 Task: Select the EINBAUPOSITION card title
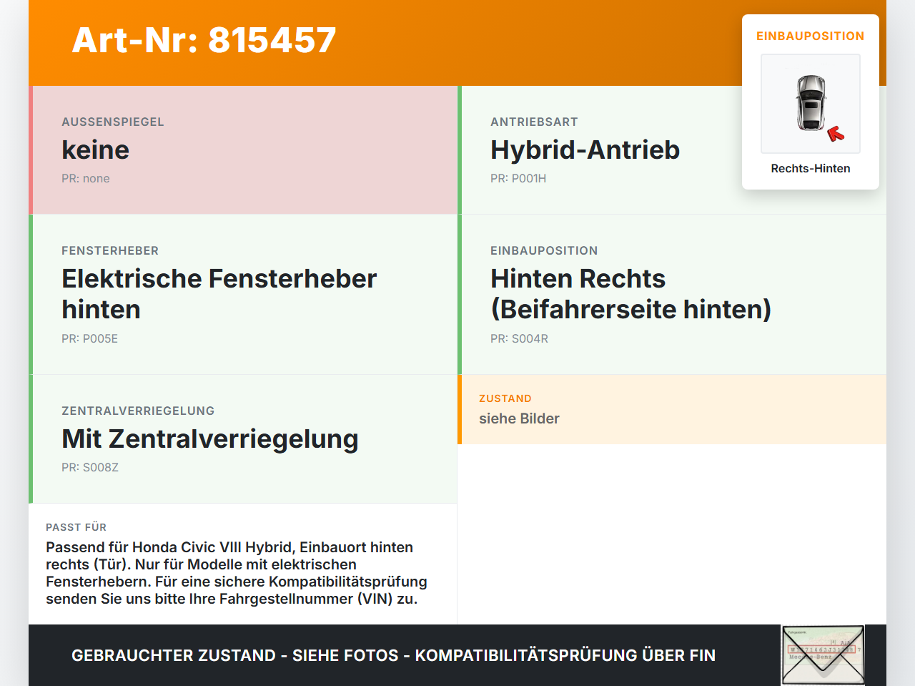tap(811, 36)
